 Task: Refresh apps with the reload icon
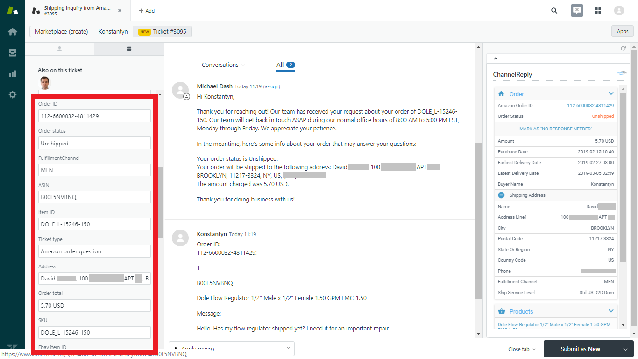[x=623, y=48]
